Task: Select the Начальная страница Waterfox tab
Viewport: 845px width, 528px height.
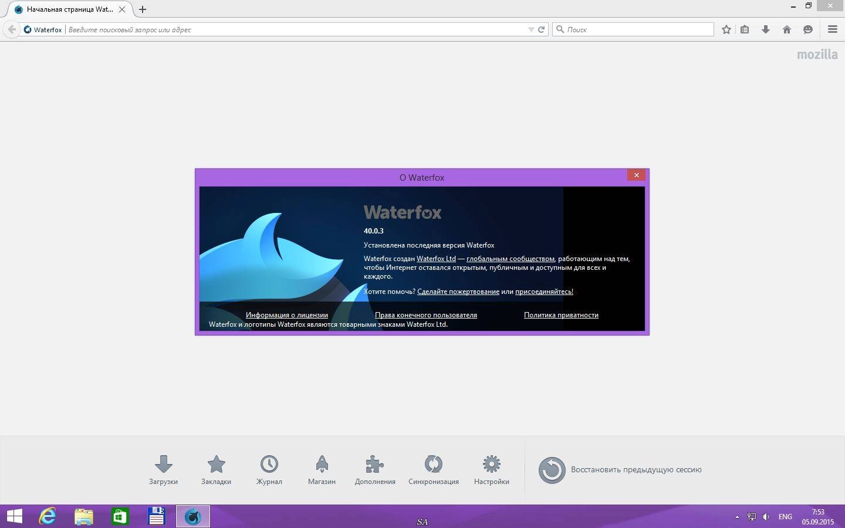Action: coord(70,9)
